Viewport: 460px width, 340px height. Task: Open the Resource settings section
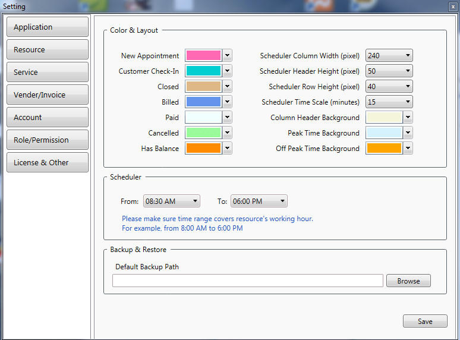point(48,49)
